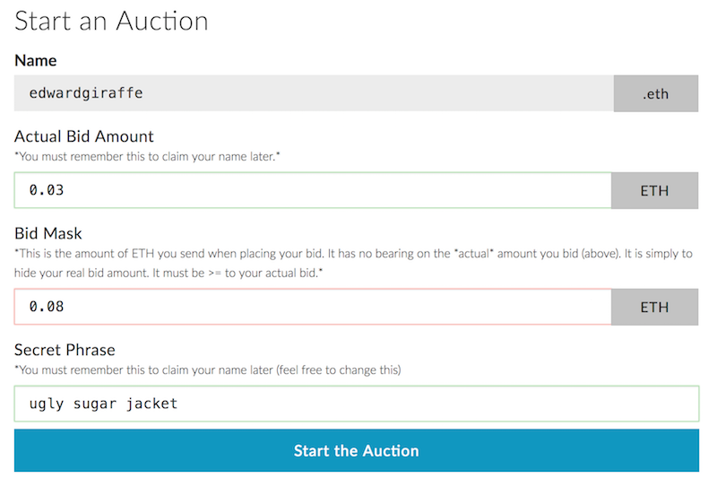Click the word "sugar" in secret phrase
The height and width of the screenshot is (487, 717).
(x=95, y=404)
